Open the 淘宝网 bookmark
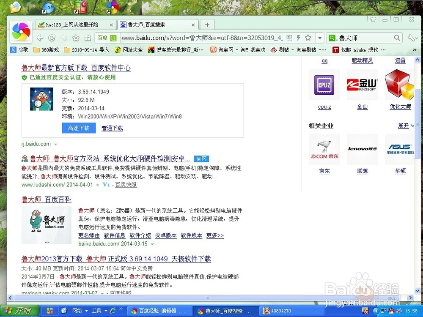Screen dimensions: 423x317 point(237,49)
